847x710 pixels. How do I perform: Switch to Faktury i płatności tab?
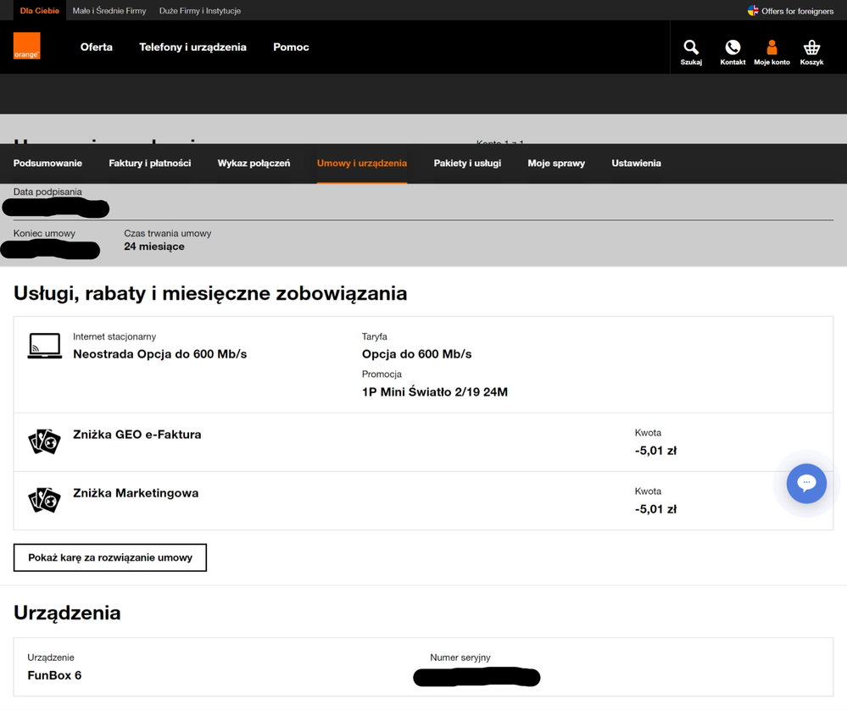[x=150, y=164]
